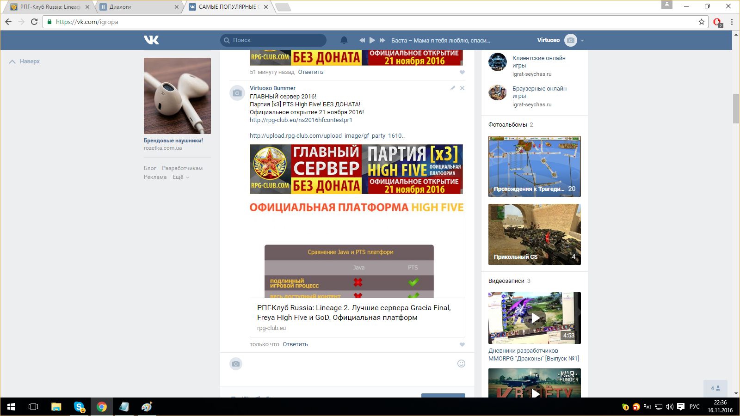The image size is (740, 416).
Task: Reload the current page
Action: pyautogui.click(x=34, y=22)
